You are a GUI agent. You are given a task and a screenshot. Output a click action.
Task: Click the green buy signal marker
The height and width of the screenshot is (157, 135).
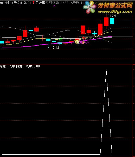click(60, 40)
